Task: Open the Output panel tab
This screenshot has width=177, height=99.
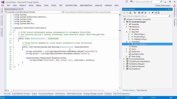Action: pyautogui.click(x=34, y=94)
